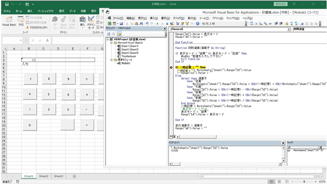Open the デバッグ(D) menu in VBA editor

point(179,18)
